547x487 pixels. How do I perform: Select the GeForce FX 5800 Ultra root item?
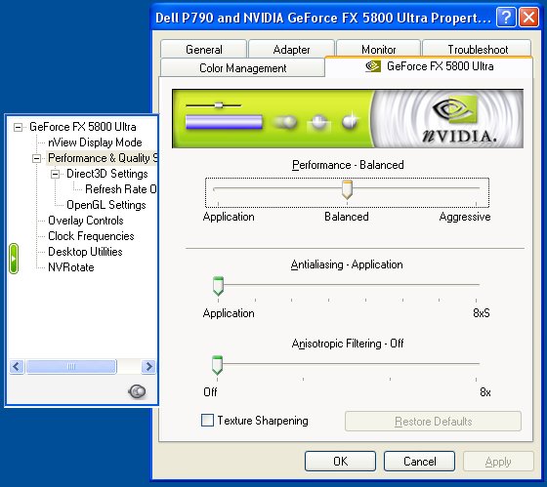coord(83,127)
